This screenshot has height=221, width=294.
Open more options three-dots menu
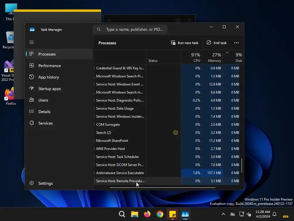pos(237,43)
